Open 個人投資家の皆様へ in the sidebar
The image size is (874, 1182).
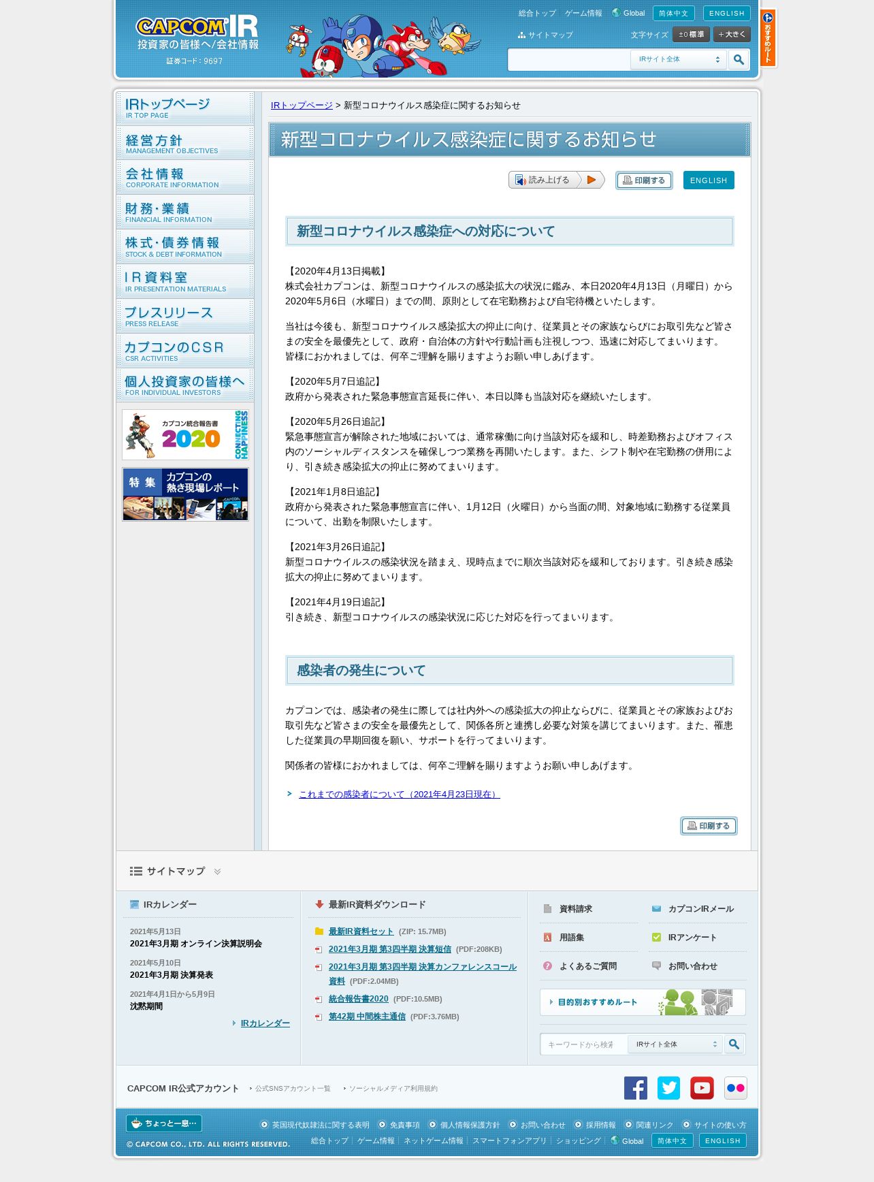pos(185,386)
